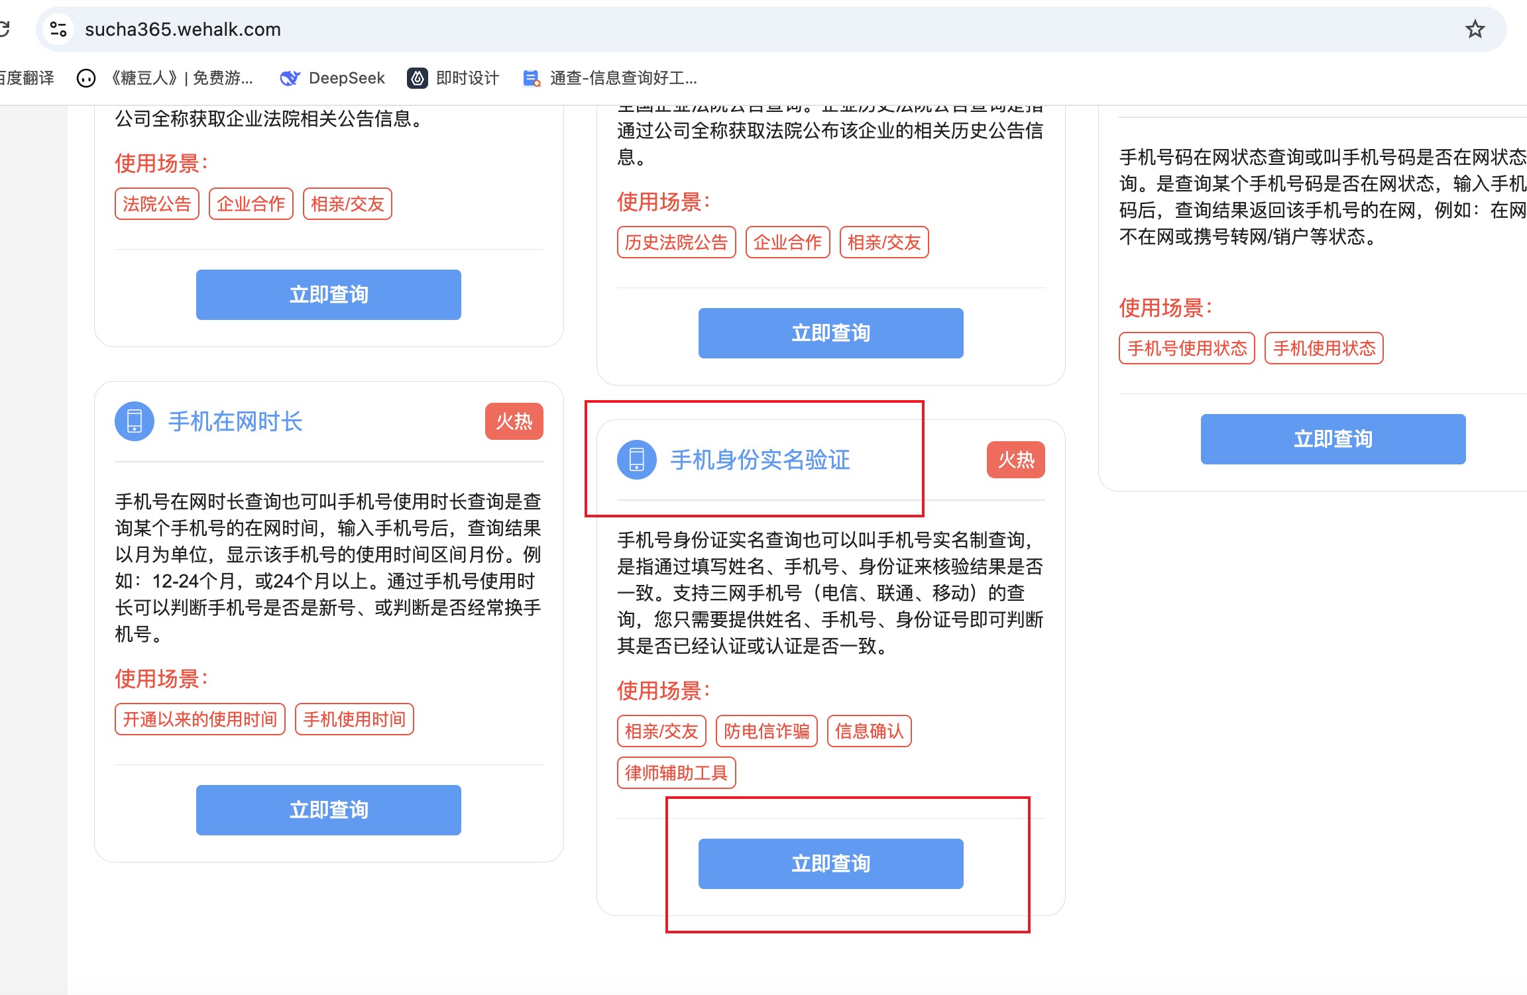
Task: Select the 防电信诈骗 scenario tag
Action: click(767, 731)
